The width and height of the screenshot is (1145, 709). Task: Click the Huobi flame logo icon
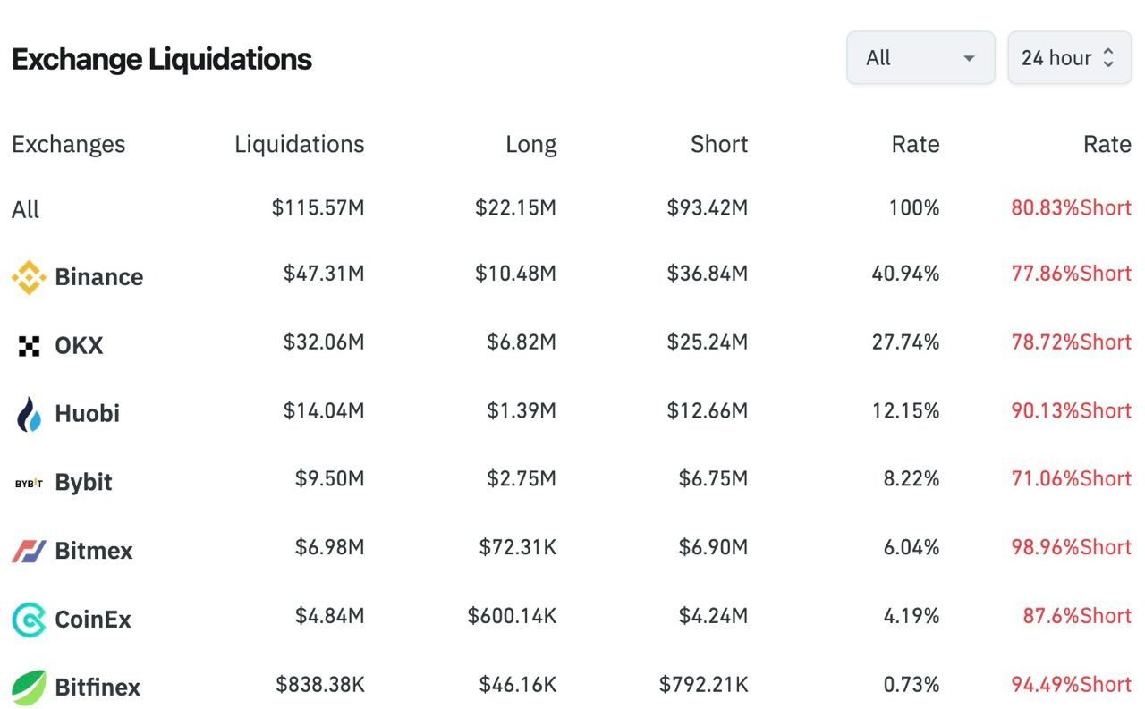[29, 414]
